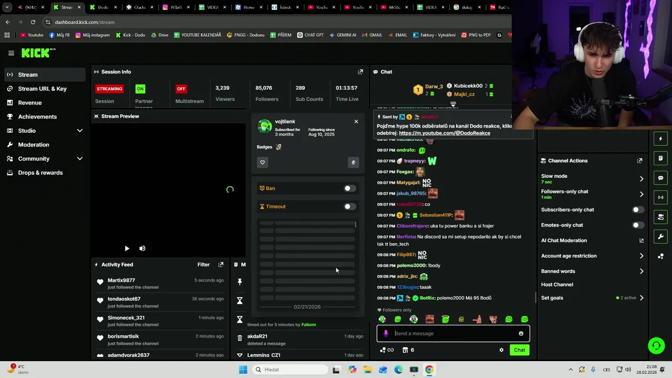Open the green headset support button
672x378 pixels.
[x=656, y=345]
